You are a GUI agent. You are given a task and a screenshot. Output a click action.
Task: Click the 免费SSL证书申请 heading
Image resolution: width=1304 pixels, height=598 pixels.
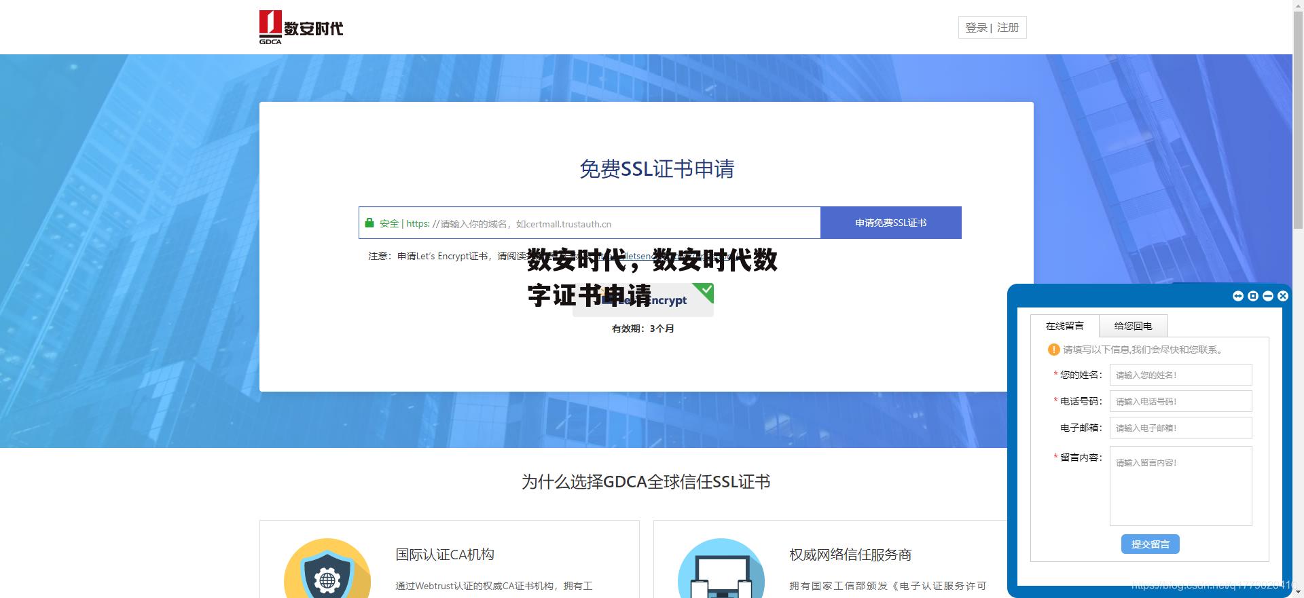pos(657,169)
